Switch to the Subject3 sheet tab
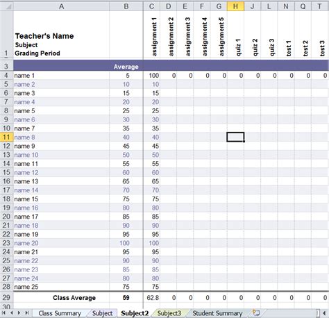The height and width of the screenshot is (318, 329). (x=169, y=313)
